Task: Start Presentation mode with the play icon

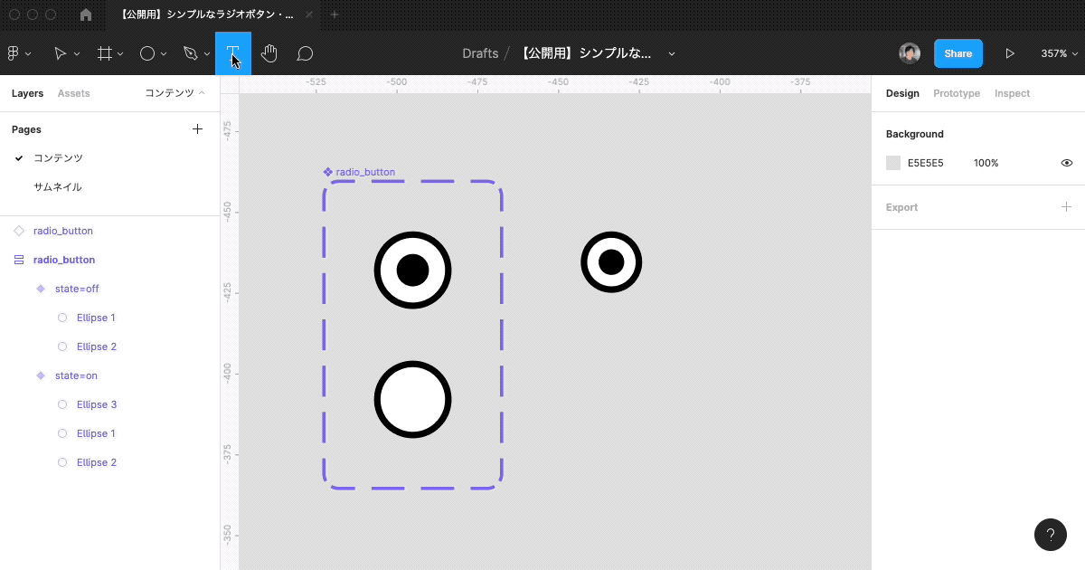Action: (1011, 53)
